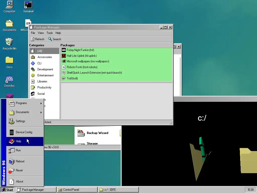Choose Reset from the Start menu
Viewport: 257px width, 193px height.
[25, 170]
